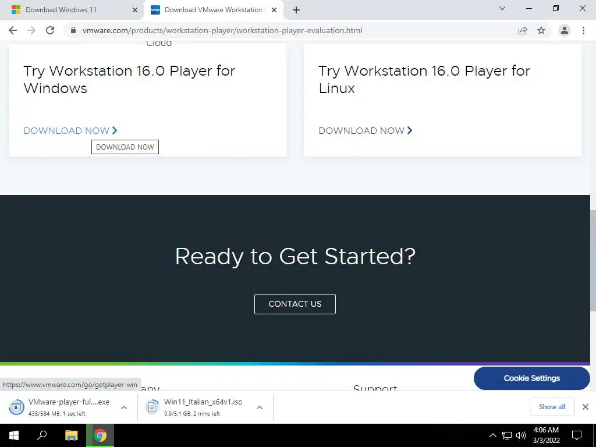Select the Download VMware Workstation tab
Viewport: 596px width, 447px height.
tap(213, 10)
